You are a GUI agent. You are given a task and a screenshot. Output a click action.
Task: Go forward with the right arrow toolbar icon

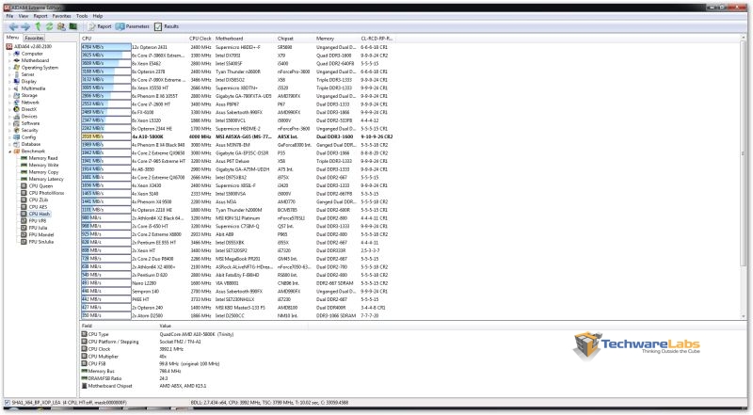click(x=25, y=27)
